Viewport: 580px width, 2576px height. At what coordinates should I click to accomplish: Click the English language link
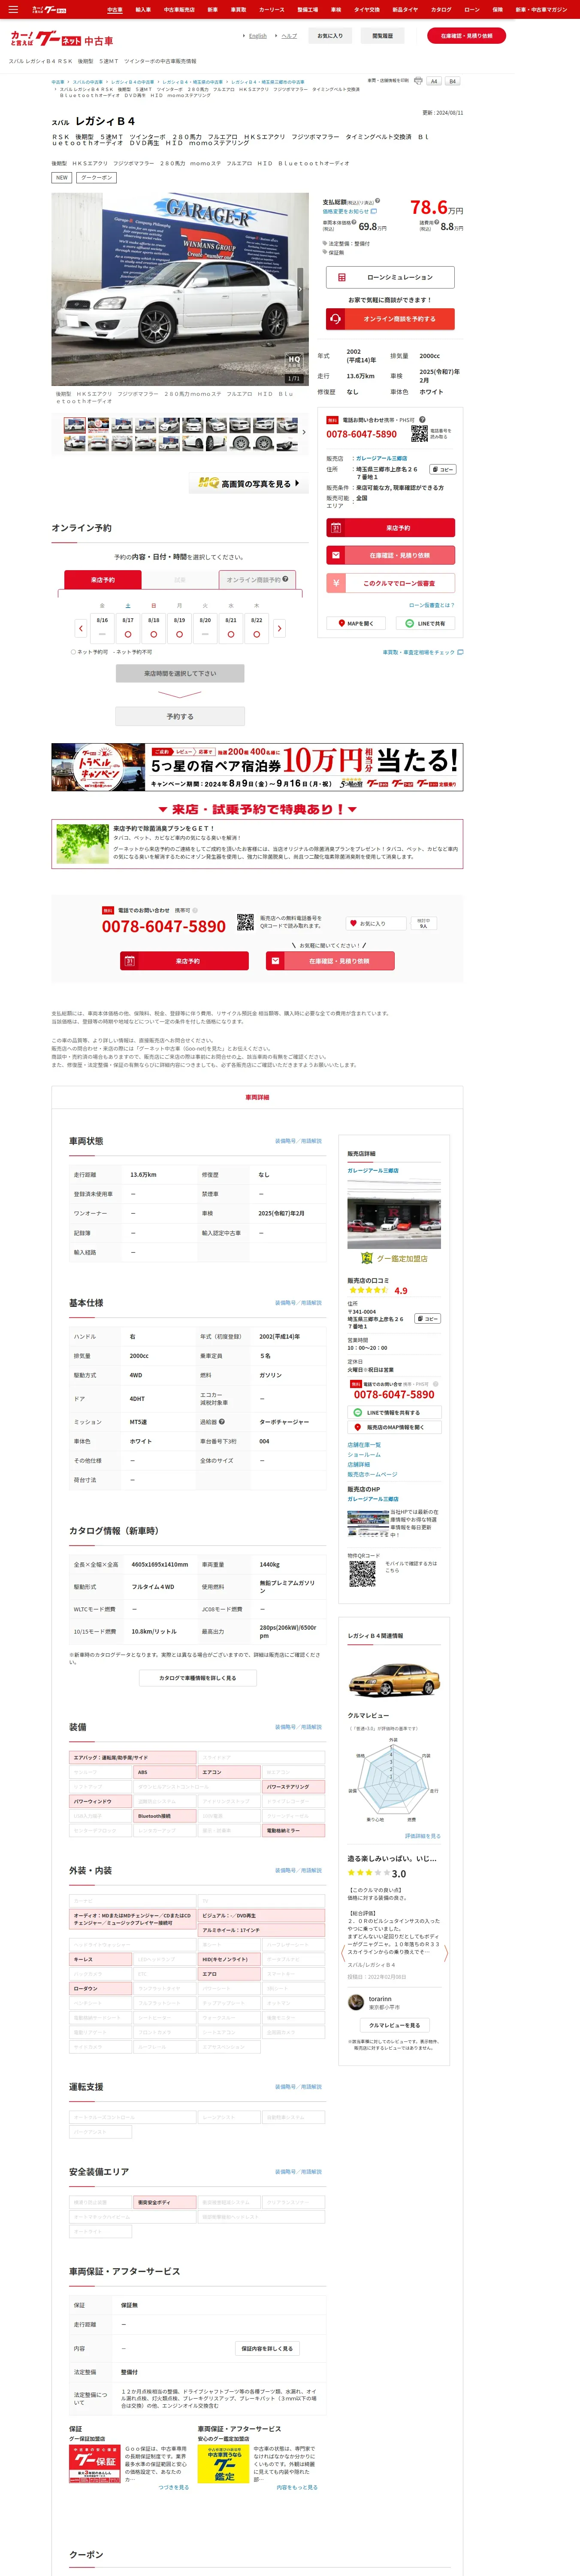click(x=257, y=35)
